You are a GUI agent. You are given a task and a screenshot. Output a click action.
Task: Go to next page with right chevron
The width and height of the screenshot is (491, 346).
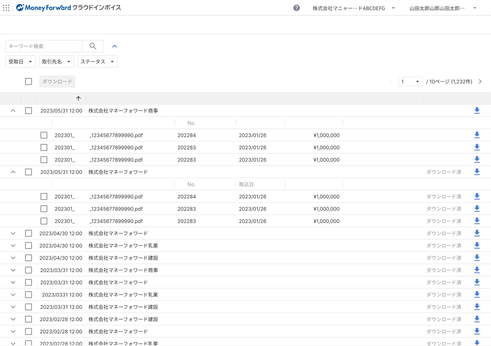(x=480, y=82)
